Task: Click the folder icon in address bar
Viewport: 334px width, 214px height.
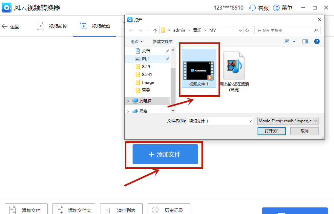Action: [163, 30]
